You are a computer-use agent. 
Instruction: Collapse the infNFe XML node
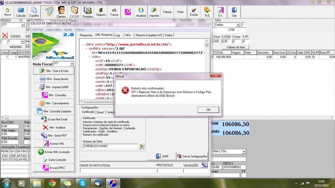pos(86,48)
